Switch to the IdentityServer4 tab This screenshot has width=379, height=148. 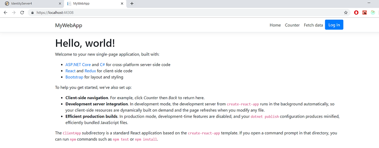pyautogui.click(x=33, y=3)
